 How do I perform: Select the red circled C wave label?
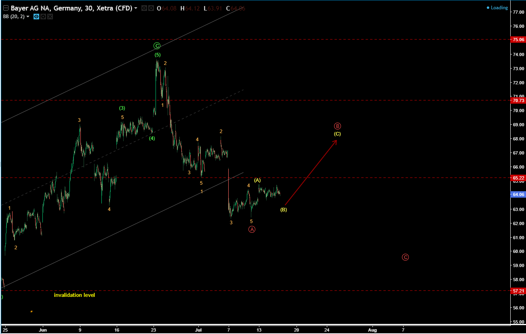pyautogui.click(x=405, y=257)
